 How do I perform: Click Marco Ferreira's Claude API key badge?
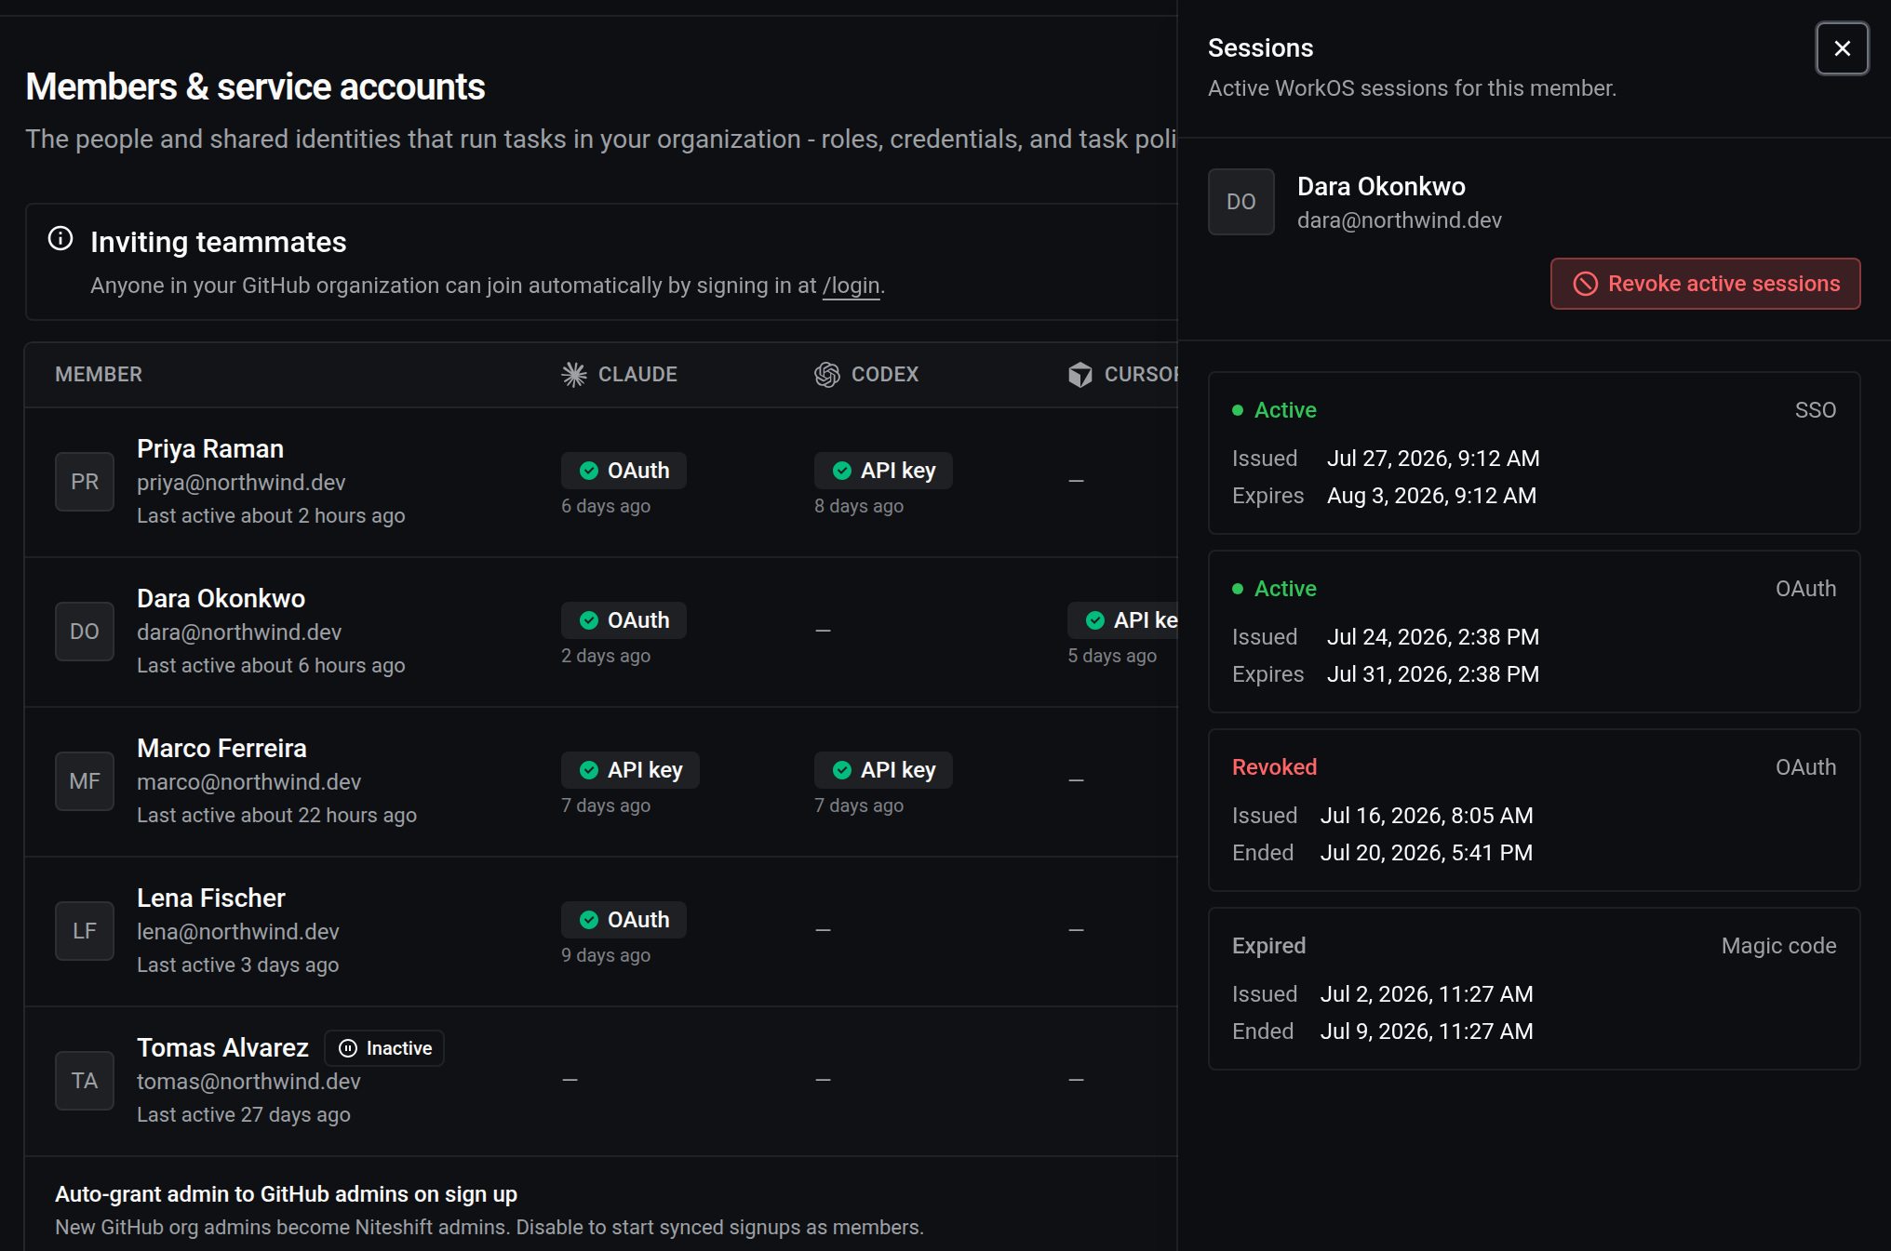click(x=630, y=770)
